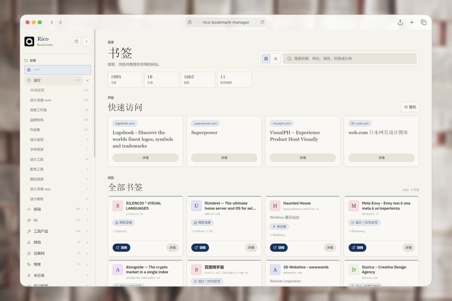Click the magnifier icon in the search box
The image size is (452, 301).
pyautogui.click(x=289, y=59)
